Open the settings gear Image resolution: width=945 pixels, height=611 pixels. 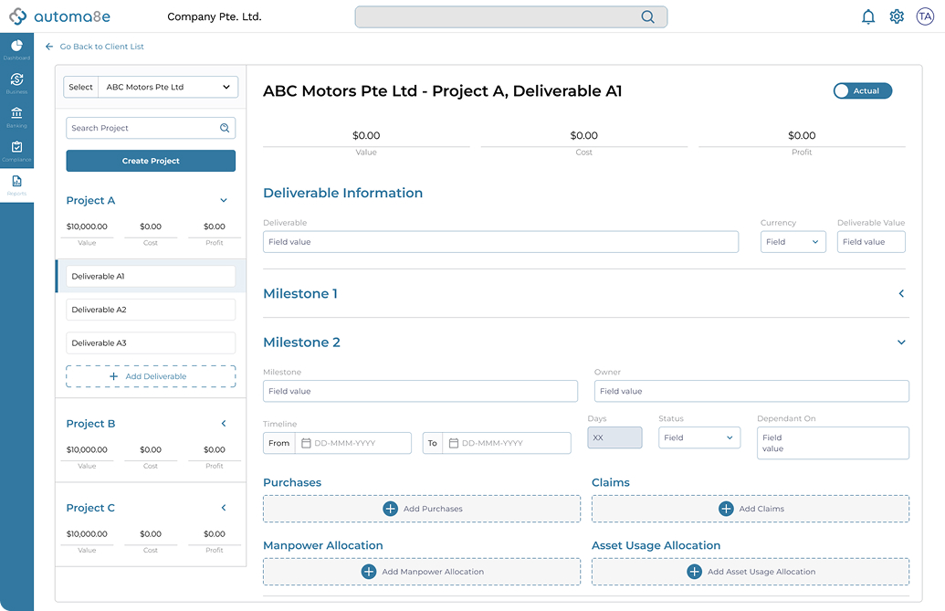click(897, 16)
